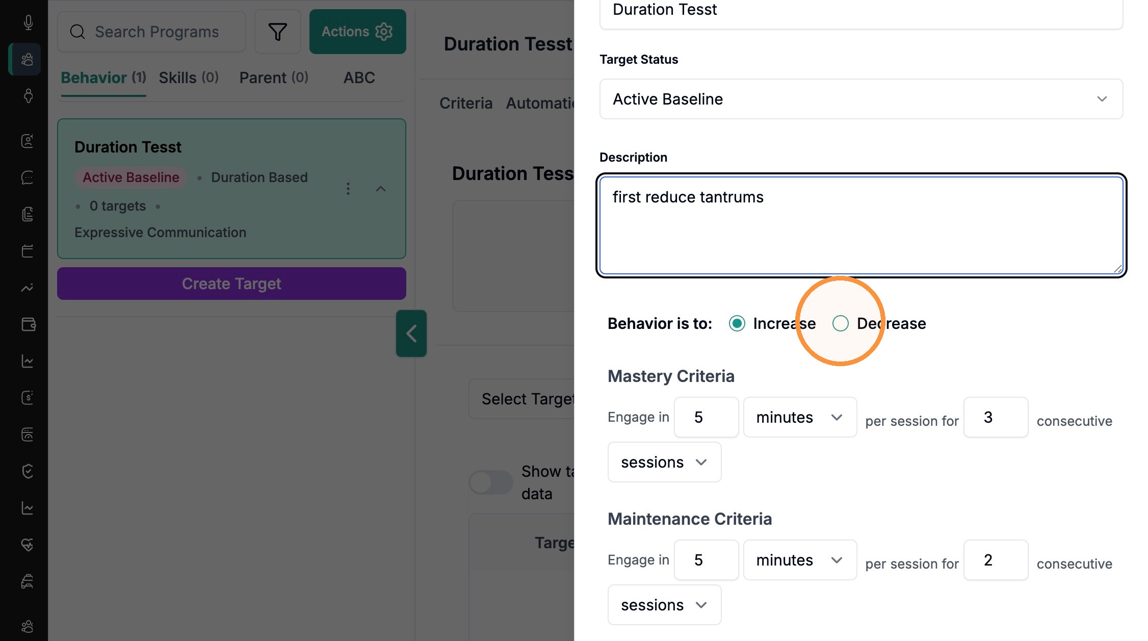Click the Actions button
The width and height of the screenshot is (1148, 641).
click(x=357, y=32)
